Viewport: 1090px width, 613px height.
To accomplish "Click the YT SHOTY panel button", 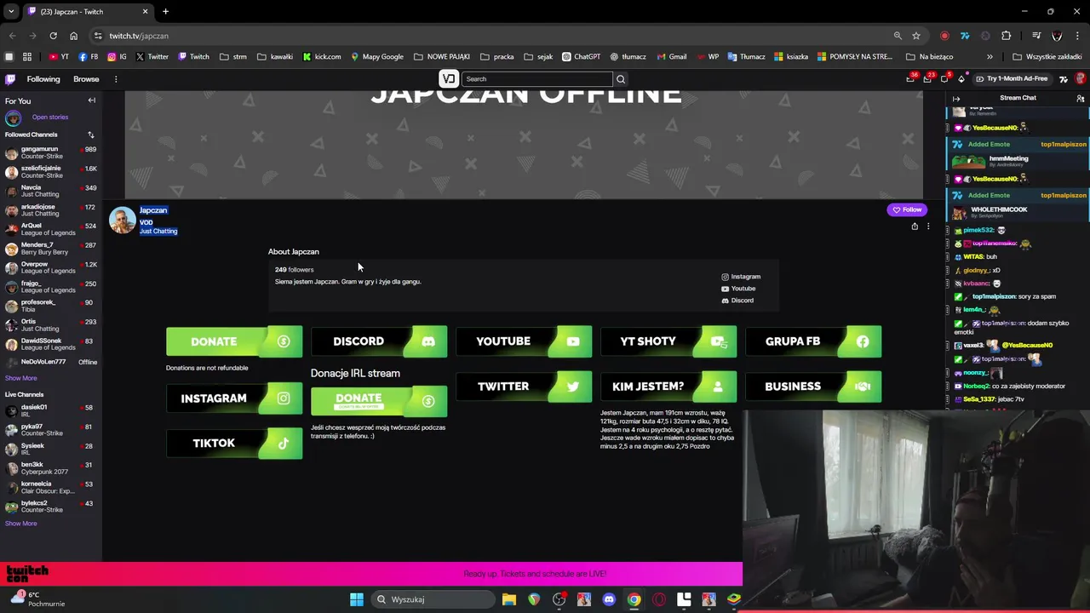I will (668, 341).
